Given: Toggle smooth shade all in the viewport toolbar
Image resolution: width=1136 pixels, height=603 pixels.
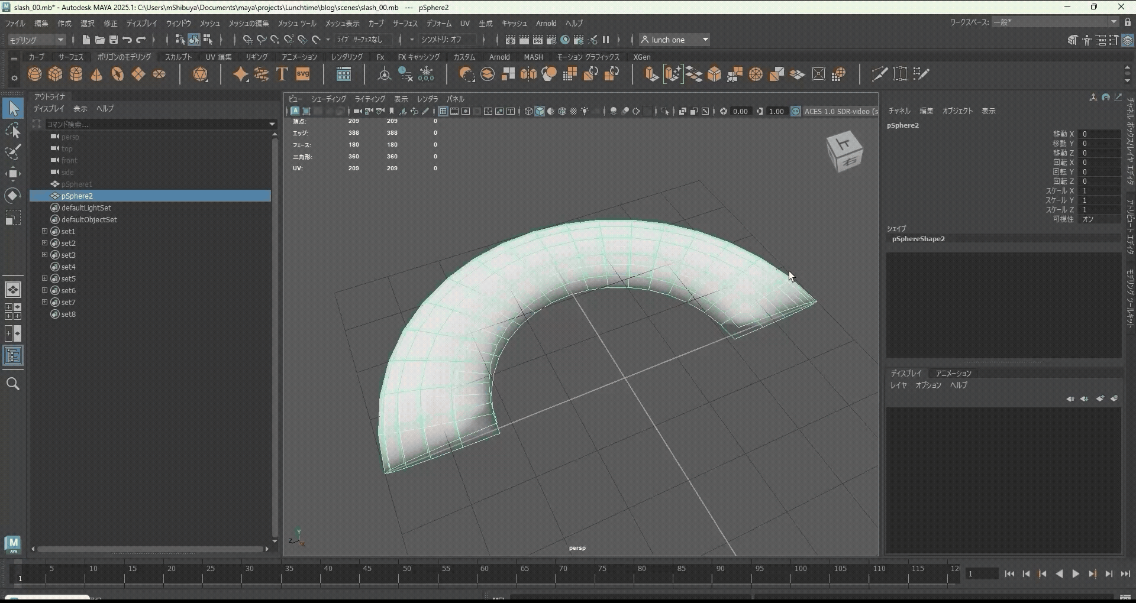Looking at the screenshot, I should pyautogui.click(x=540, y=111).
